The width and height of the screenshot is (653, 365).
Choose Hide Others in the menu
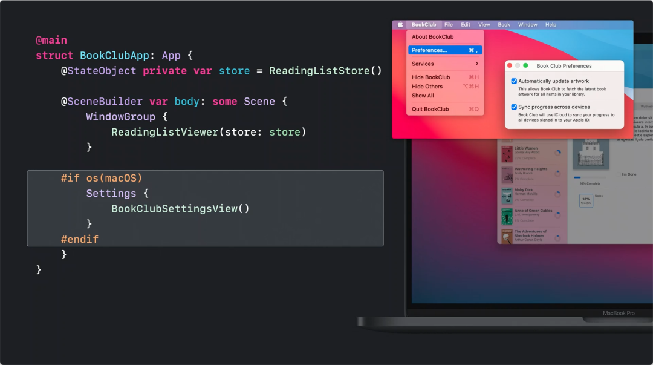445,87
